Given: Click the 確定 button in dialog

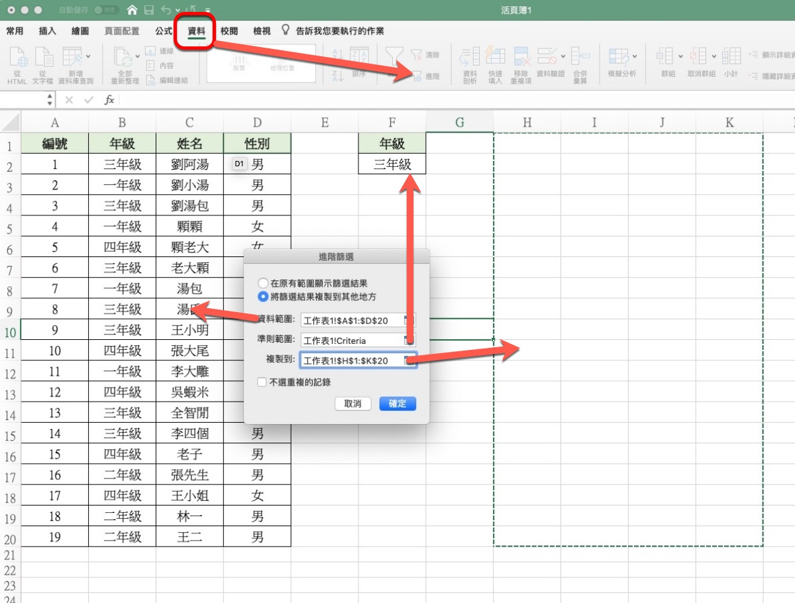Looking at the screenshot, I should click(397, 404).
